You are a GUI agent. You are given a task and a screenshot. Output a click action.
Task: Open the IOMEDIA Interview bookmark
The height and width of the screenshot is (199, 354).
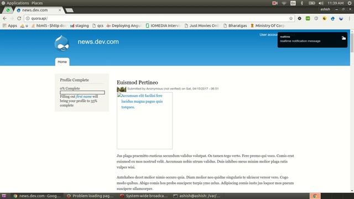tap(163, 26)
